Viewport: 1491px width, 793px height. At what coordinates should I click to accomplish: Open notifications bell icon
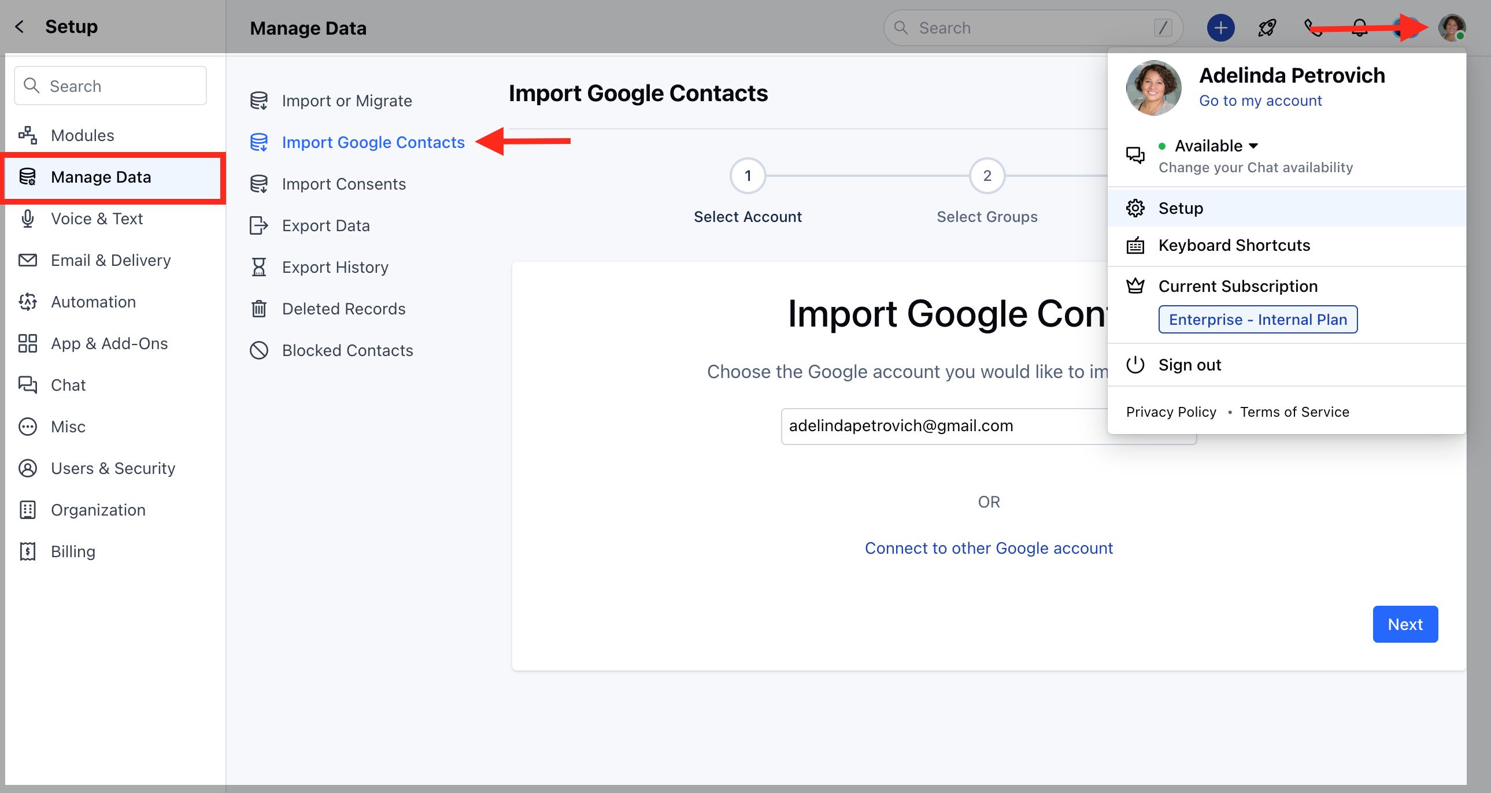click(1359, 28)
